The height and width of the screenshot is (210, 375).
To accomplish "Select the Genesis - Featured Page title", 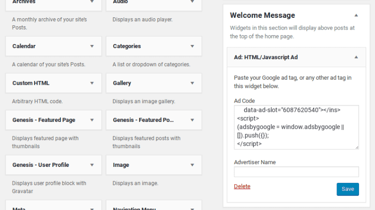I will pos(44,120).
